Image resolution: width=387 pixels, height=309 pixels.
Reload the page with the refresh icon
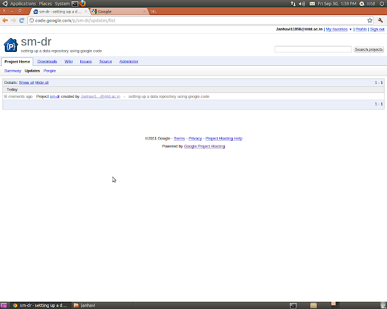coord(22,21)
